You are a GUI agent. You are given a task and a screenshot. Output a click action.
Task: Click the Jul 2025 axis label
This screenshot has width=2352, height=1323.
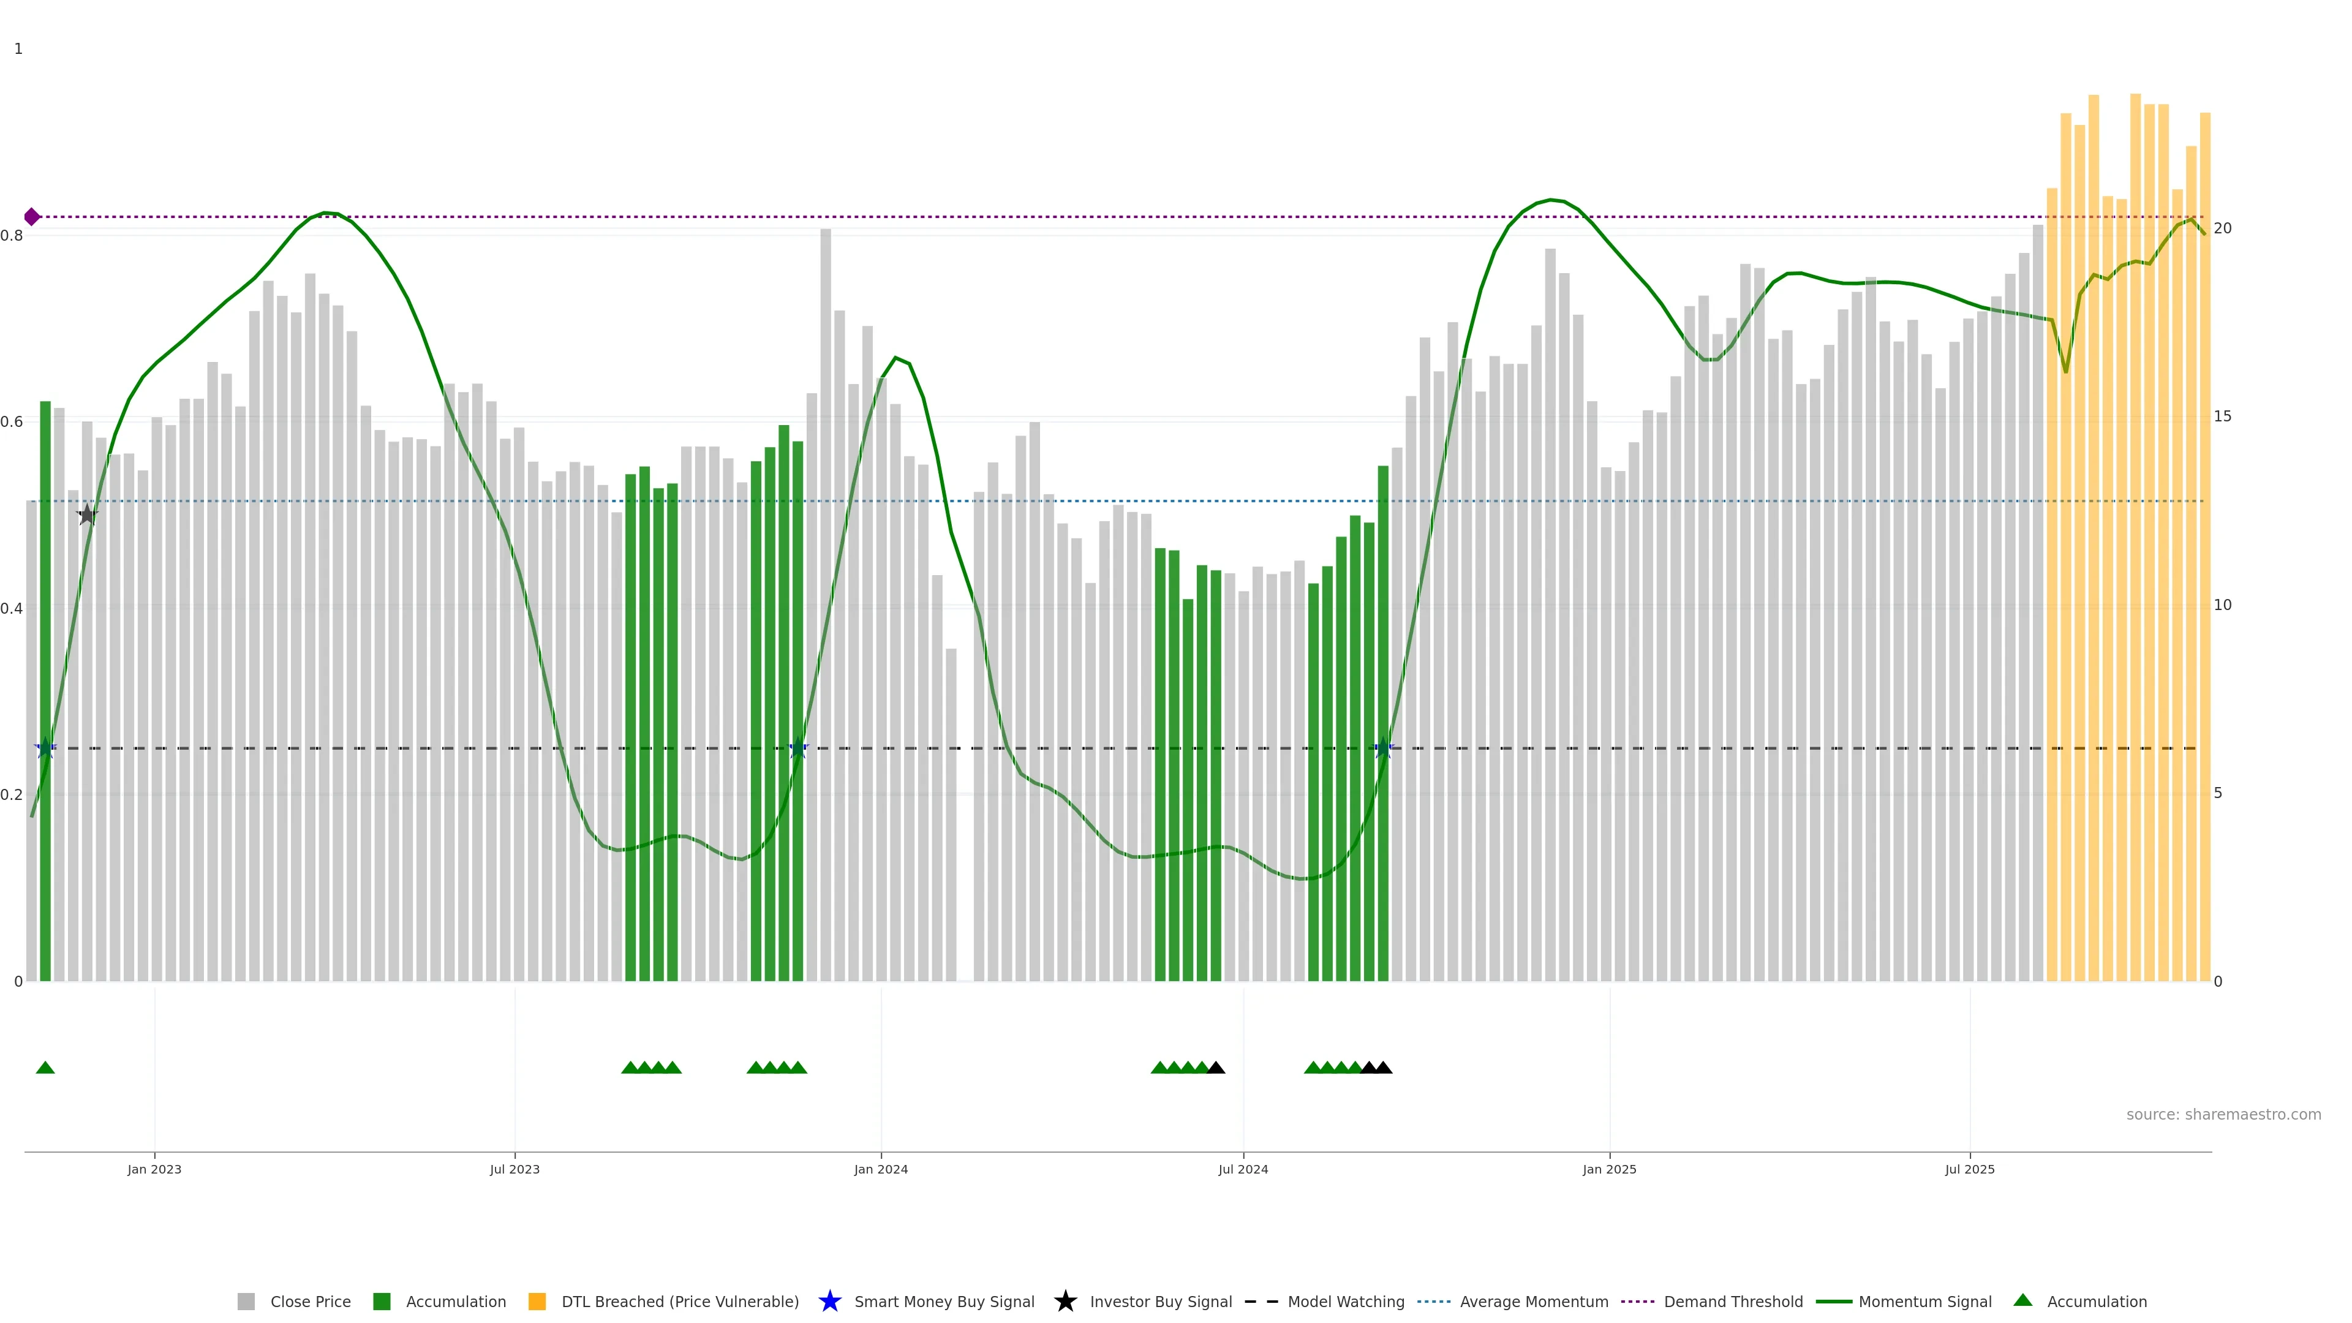click(1969, 1169)
